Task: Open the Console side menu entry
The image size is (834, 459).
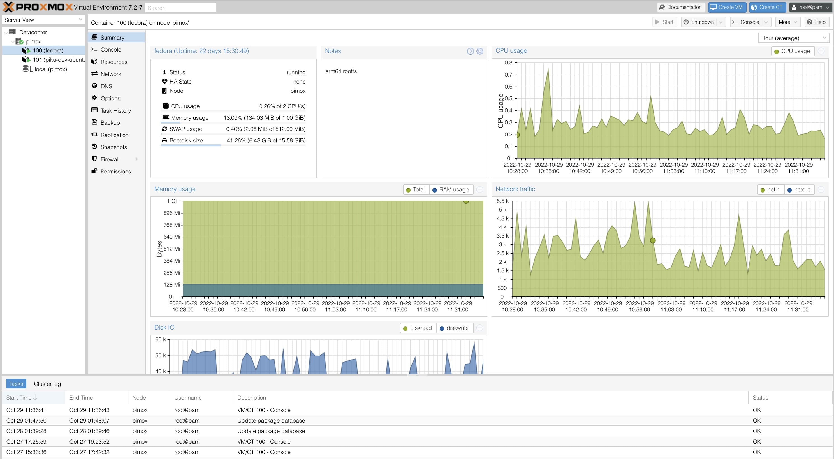Action: point(116,50)
